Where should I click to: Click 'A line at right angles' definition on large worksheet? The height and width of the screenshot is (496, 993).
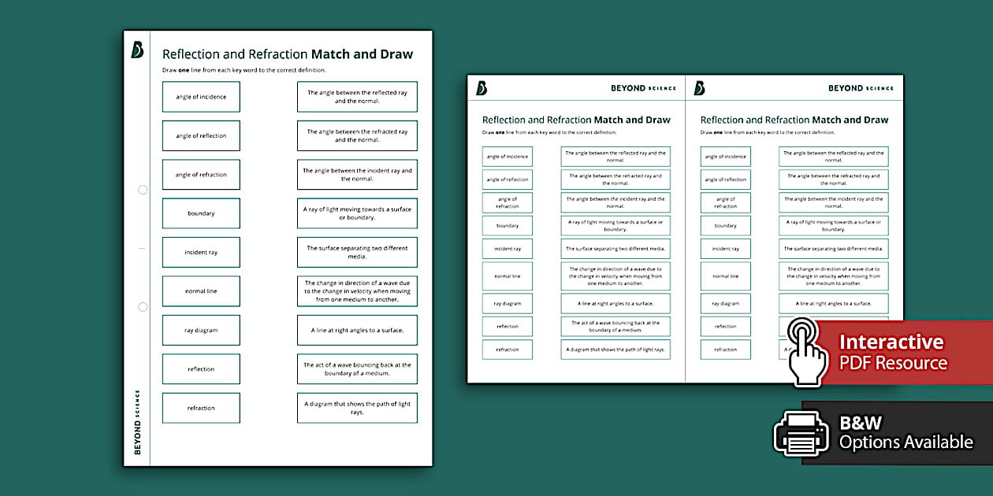coord(357,331)
